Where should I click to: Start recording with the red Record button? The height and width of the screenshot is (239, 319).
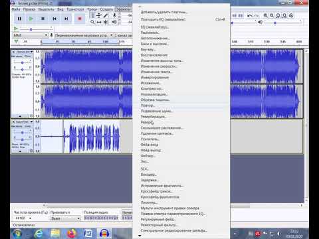[80, 19]
